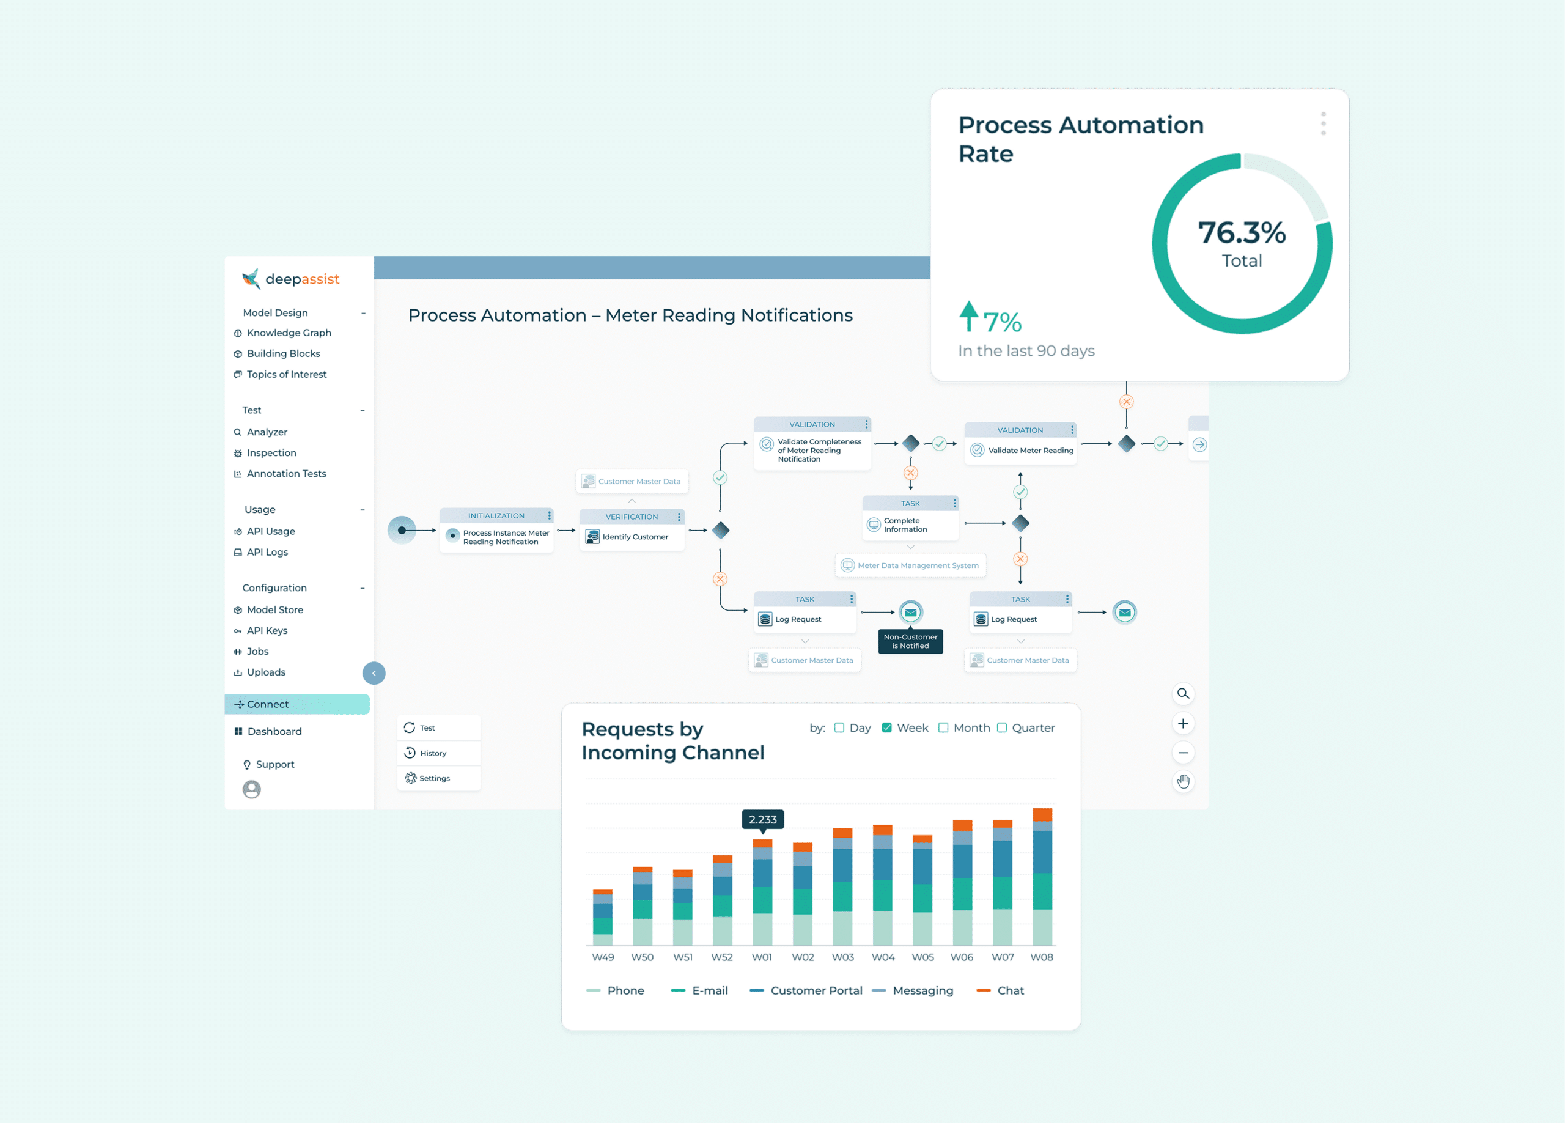Collapse the Configuration section
The height and width of the screenshot is (1123, 1565).
coord(363,588)
